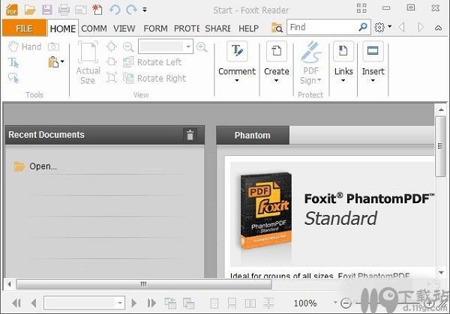The width and height of the screenshot is (450, 314).
Task: Click the Email envelope icon in quick access toolbar
Action: 81,10
